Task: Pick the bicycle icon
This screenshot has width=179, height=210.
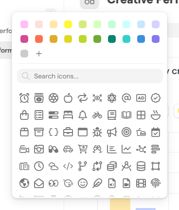Action: (97, 115)
